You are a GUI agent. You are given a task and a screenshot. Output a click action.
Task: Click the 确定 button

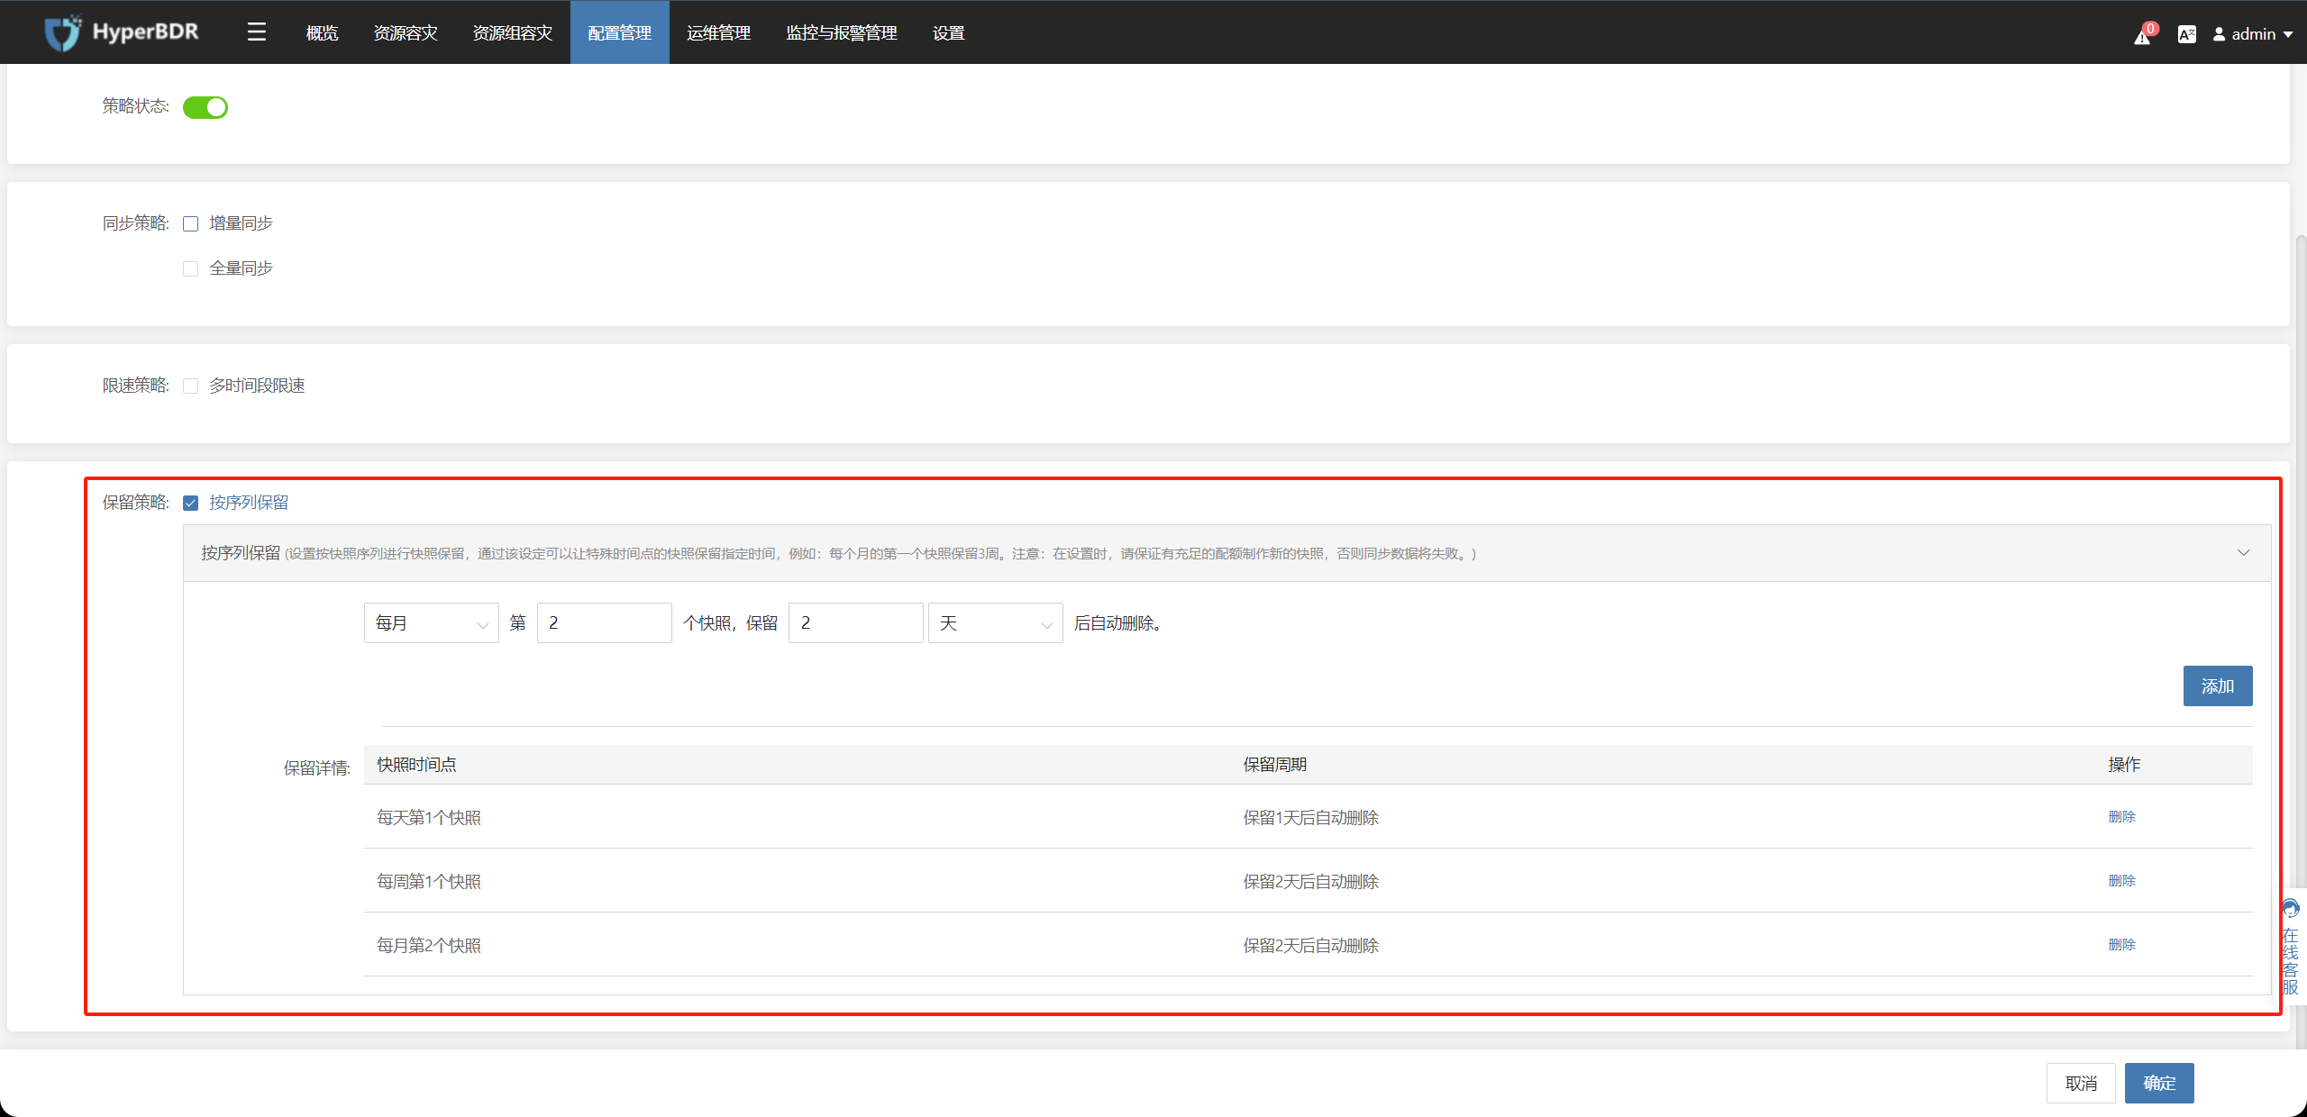tap(2159, 1083)
